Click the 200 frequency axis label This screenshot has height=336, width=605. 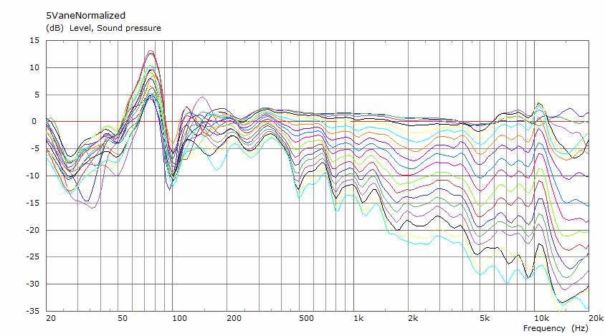[x=234, y=318]
